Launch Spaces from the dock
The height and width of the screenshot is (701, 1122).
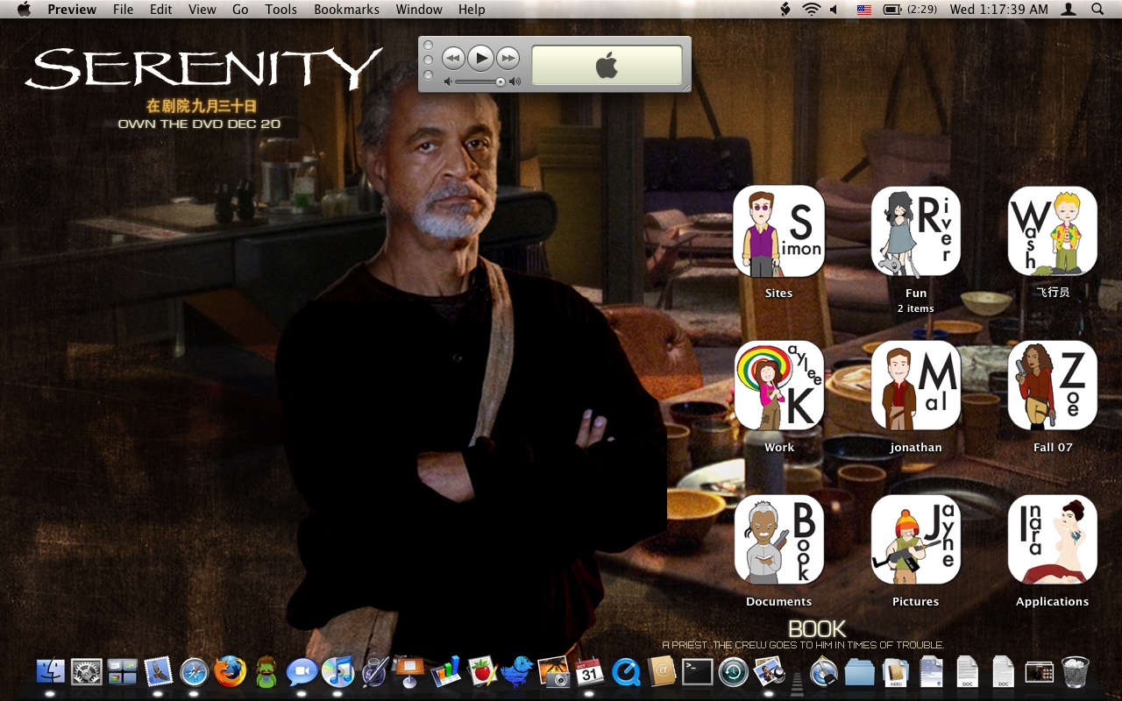click(122, 672)
